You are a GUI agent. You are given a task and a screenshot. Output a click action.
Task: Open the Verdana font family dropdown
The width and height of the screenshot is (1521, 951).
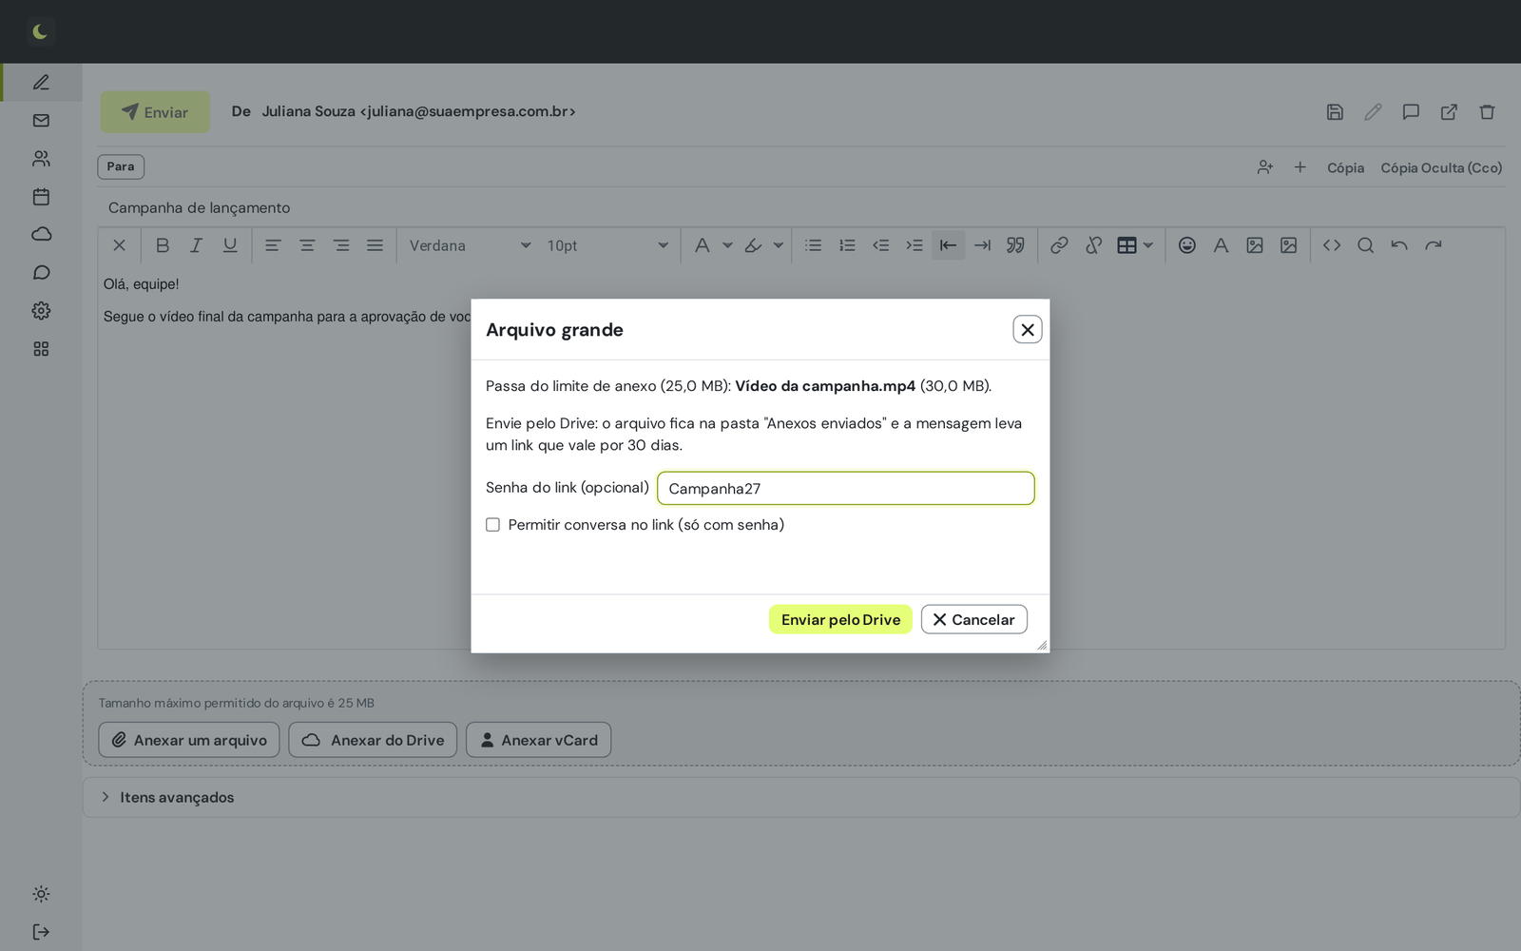pos(470,245)
